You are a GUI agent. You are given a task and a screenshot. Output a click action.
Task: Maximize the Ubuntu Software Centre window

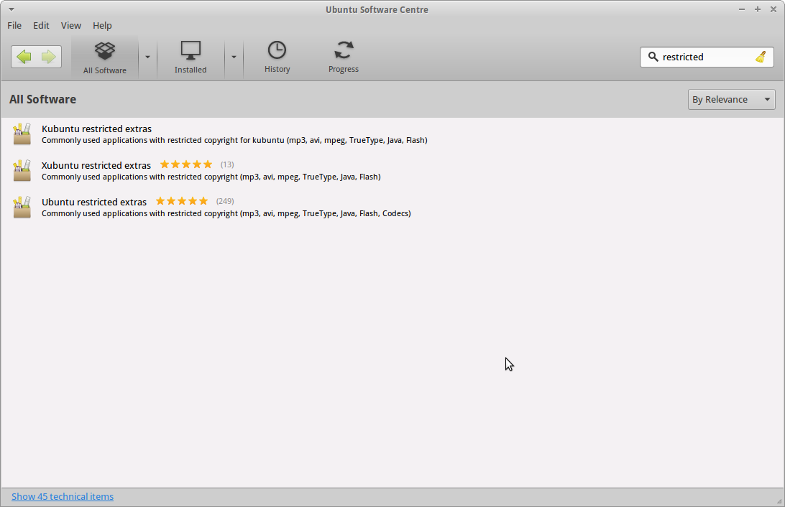tap(758, 9)
